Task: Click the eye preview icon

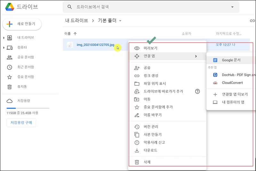Action: (137, 48)
